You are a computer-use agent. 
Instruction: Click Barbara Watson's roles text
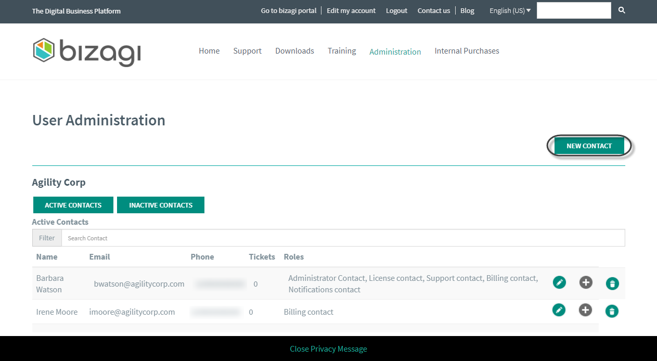413,284
